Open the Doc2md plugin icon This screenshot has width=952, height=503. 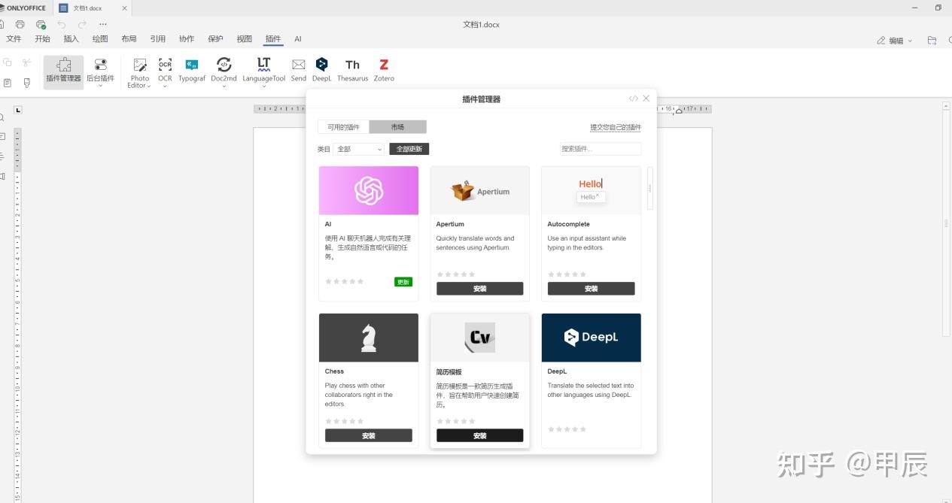[224, 65]
